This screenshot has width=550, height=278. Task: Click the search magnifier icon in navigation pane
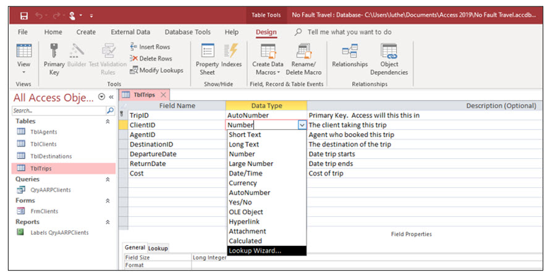tap(110, 111)
